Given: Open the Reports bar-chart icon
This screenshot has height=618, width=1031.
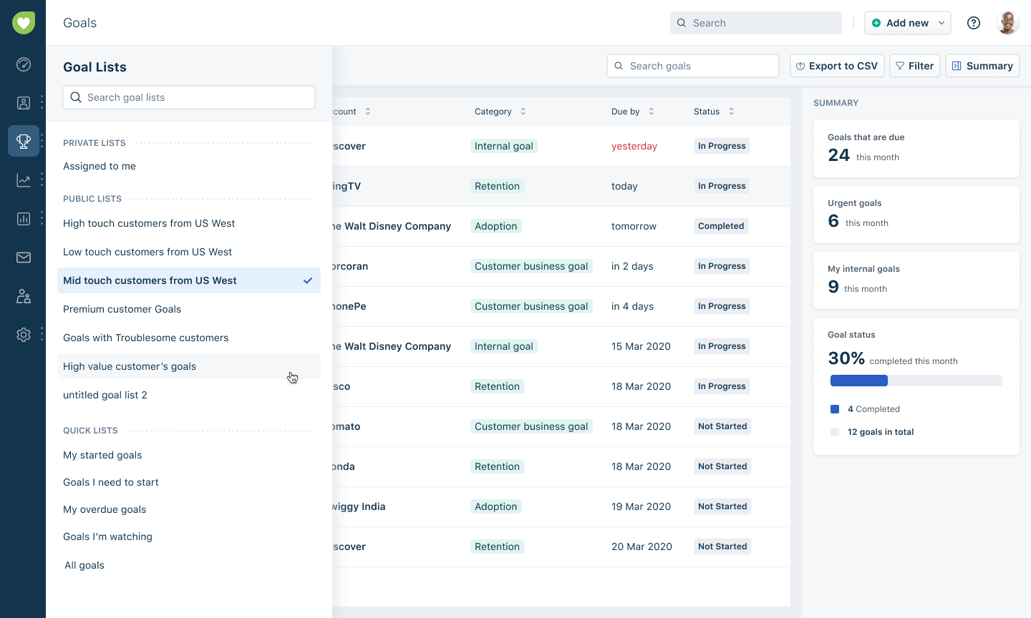Looking at the screenshot, I should point(23,218).
